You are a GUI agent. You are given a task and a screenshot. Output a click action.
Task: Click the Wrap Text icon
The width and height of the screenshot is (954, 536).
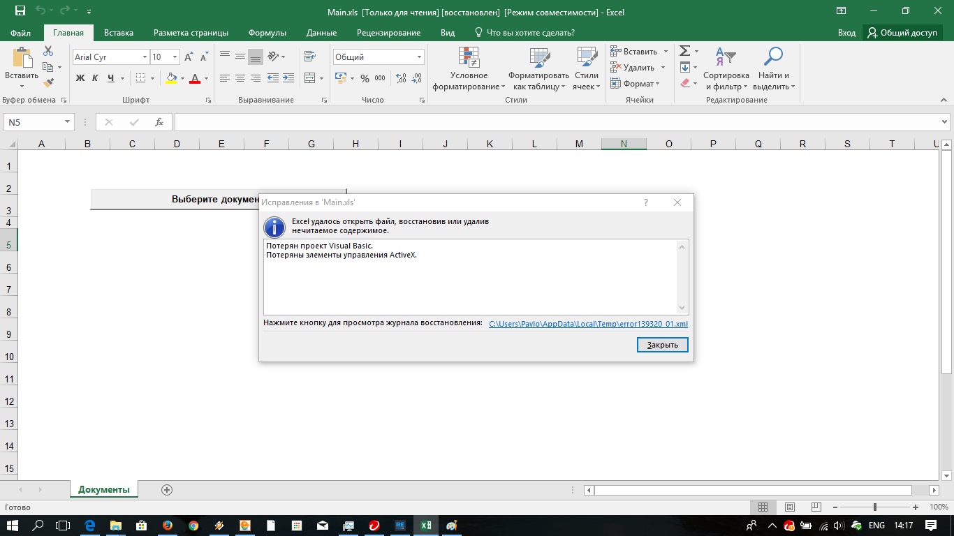point(311,57)
